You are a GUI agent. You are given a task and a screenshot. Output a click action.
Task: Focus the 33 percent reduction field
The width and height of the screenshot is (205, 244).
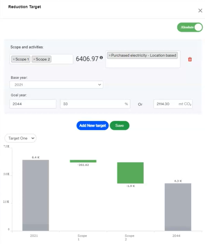click(x=95, y=104)
